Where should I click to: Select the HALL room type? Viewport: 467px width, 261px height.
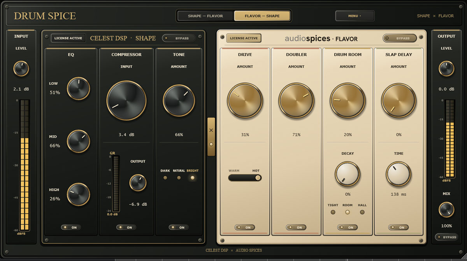362,212
